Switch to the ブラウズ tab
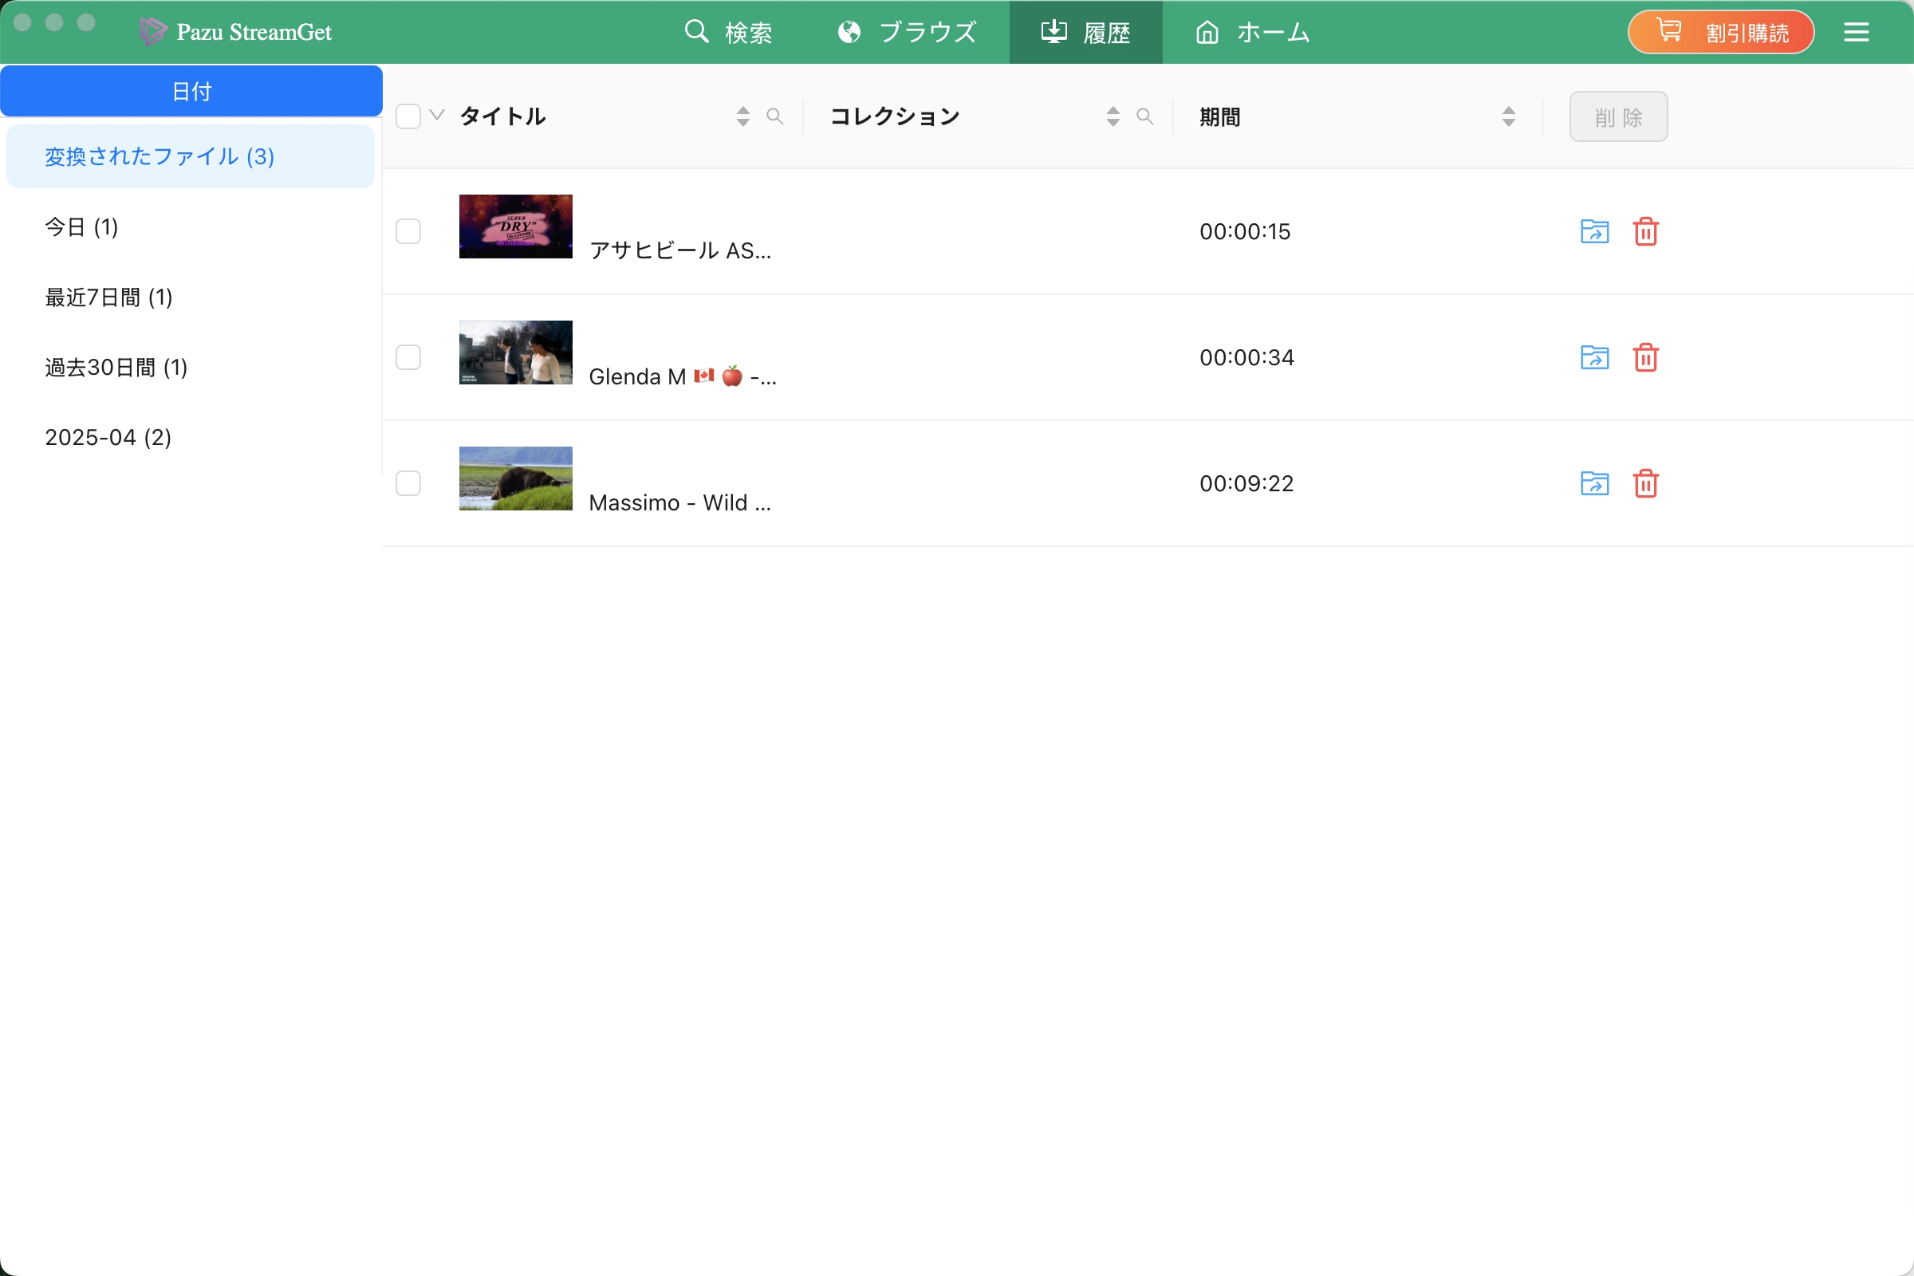Viewport: 1914px width, 1276px height. [908, 33]
